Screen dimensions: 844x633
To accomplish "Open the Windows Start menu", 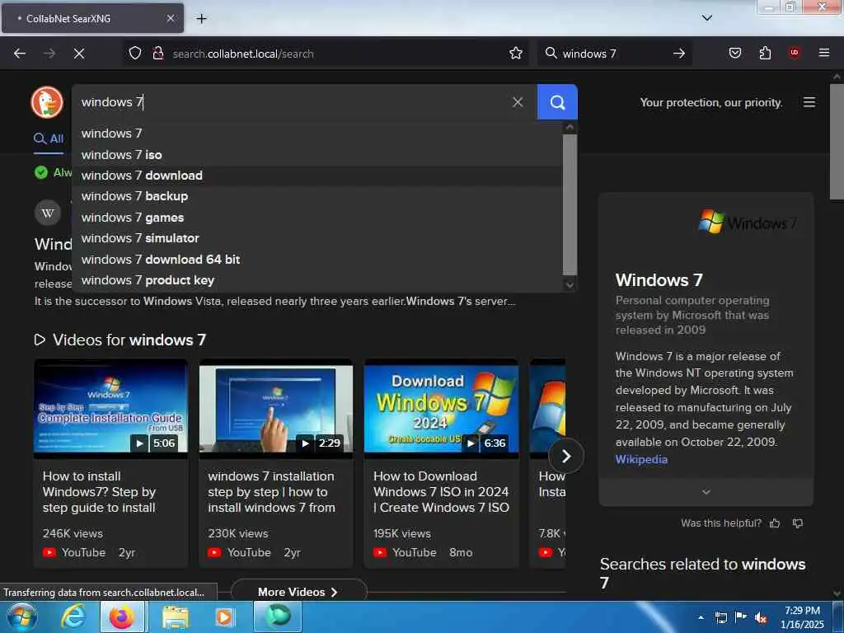I will point(21,617).
